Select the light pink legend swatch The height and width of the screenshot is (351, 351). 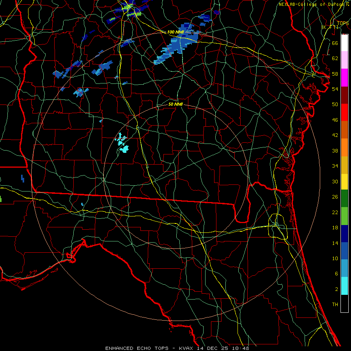click(344, 60)
